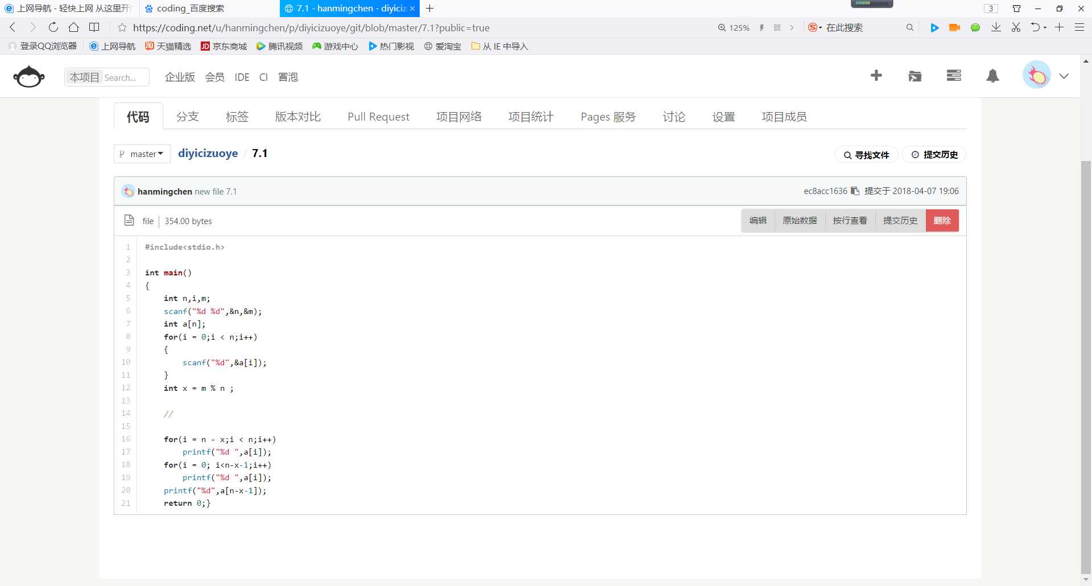Image resolution: width=1092 pixels, height=586 pixels.
Task: Open CI from the top navigation
Action: pyautogui.click(x=263, y=77)
